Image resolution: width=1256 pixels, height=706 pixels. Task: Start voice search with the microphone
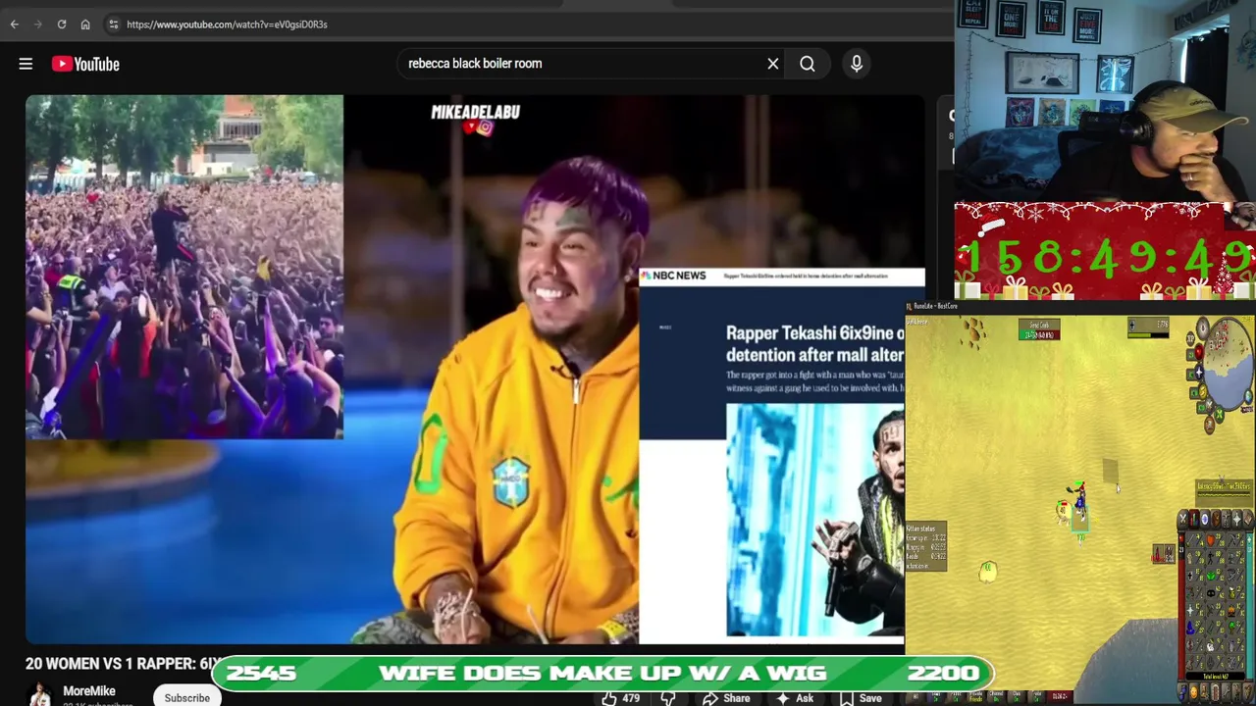857,64
